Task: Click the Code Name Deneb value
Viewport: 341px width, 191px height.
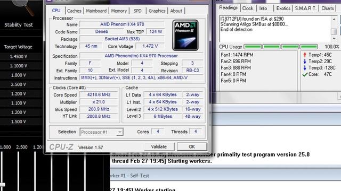Action: coord(102,31)
